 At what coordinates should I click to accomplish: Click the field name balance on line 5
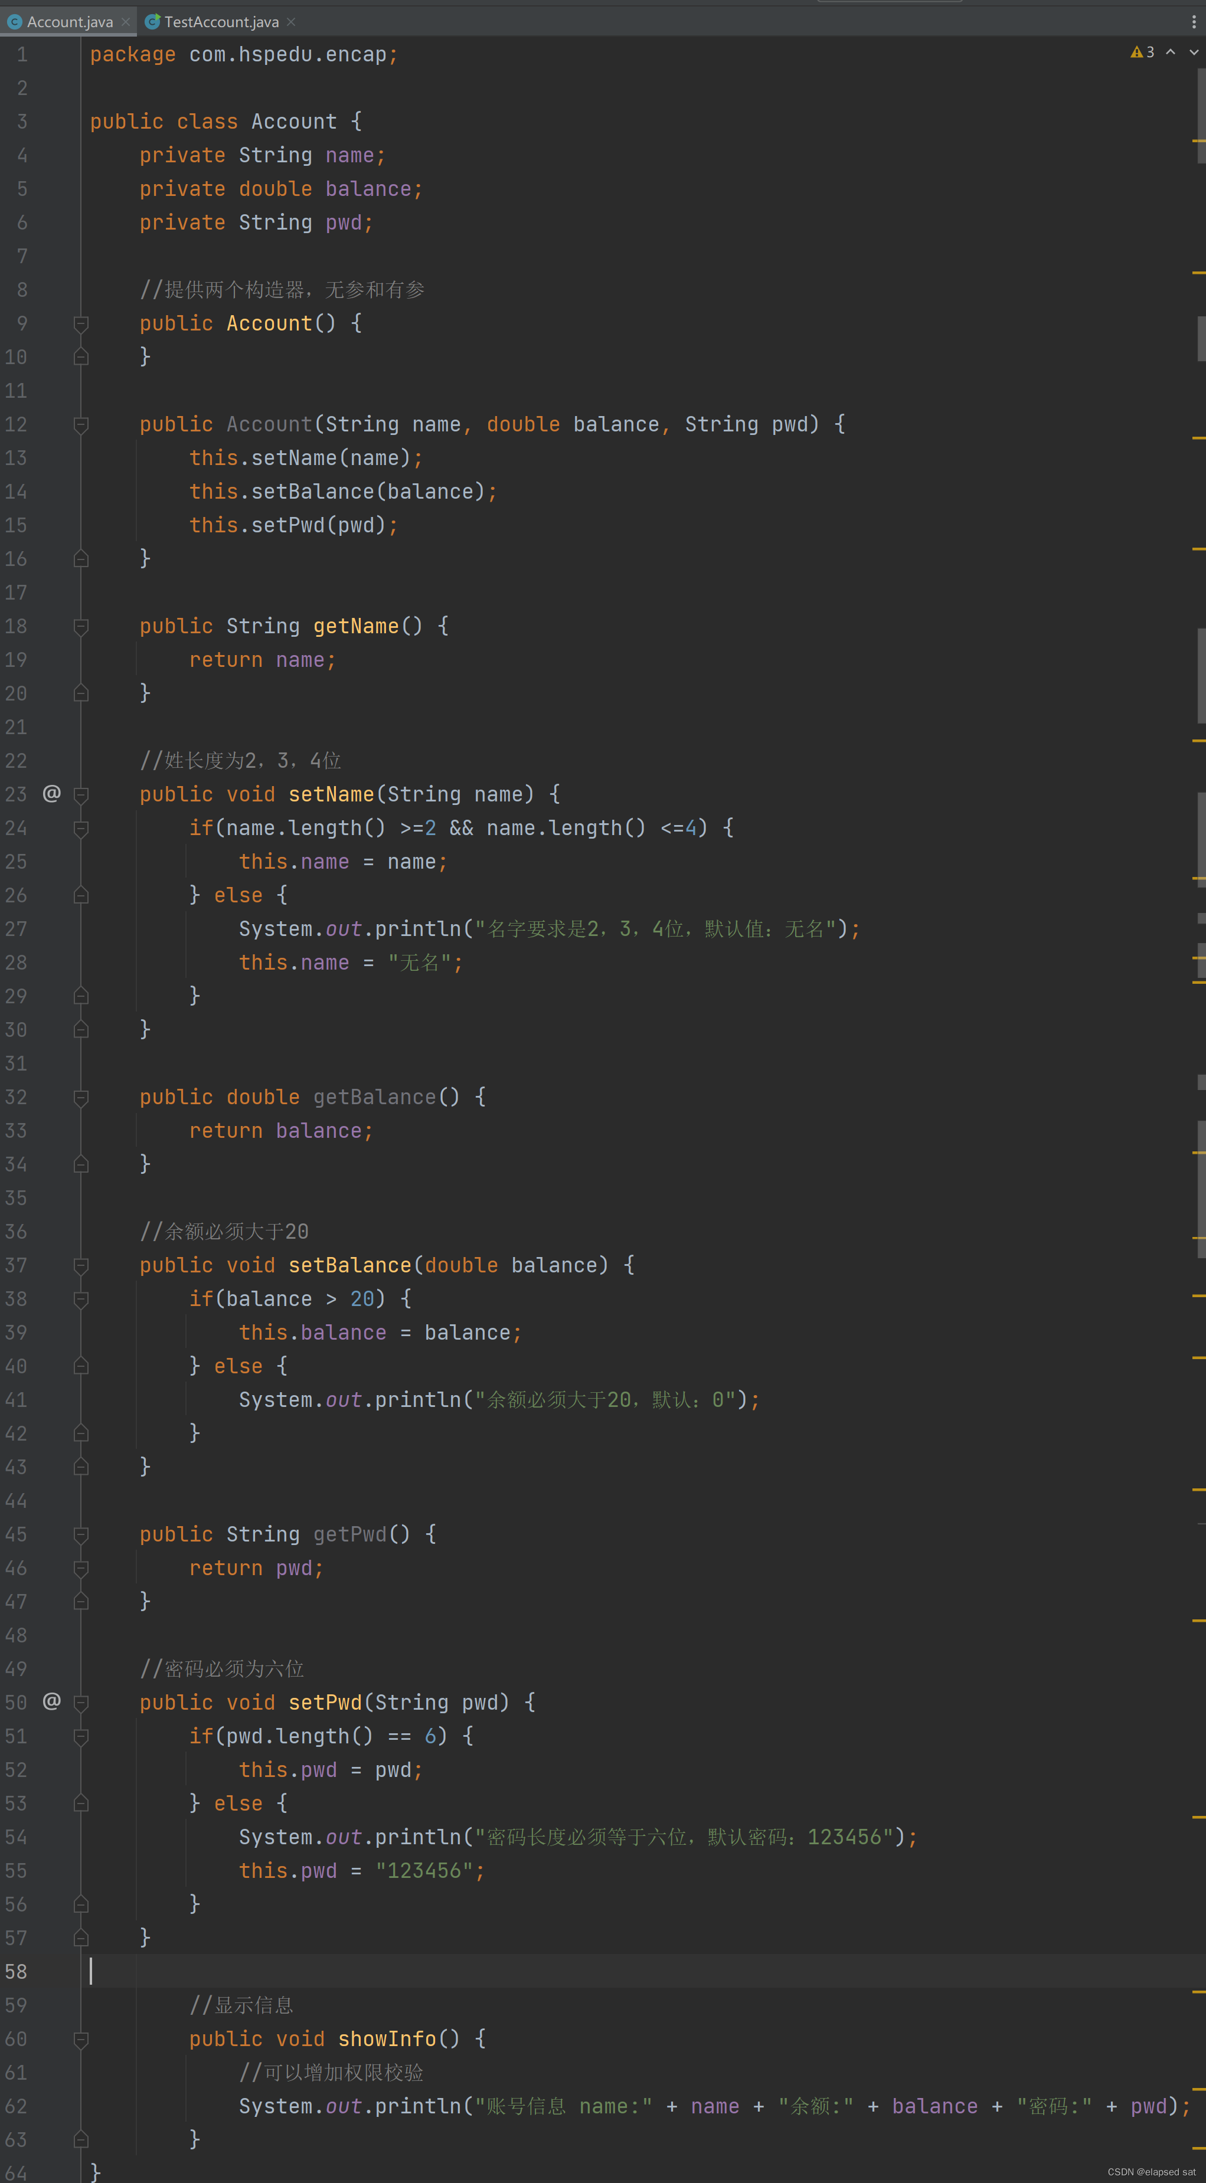[x=368, y=189]
